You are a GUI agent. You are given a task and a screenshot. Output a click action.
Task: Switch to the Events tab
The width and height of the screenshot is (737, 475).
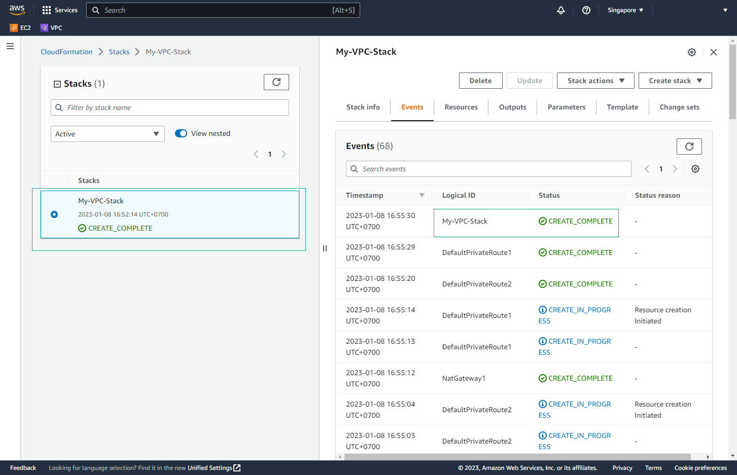click(x=412, y=107)
